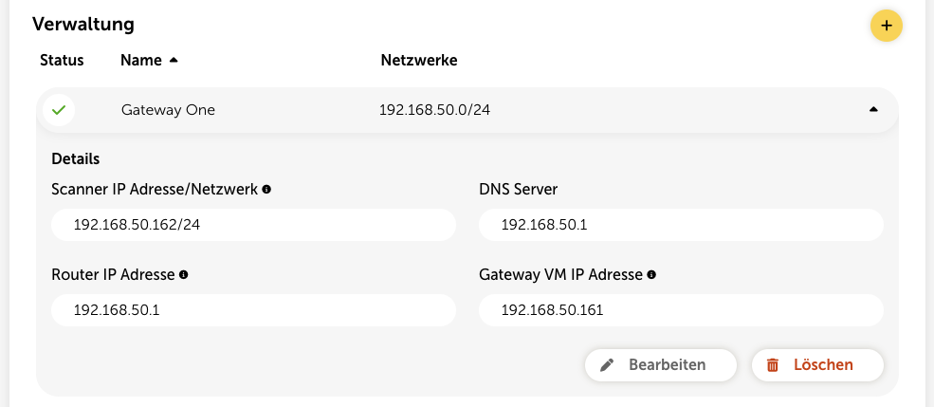Click the green checkmark status icon
934x407 pixels.
point(59,110)
